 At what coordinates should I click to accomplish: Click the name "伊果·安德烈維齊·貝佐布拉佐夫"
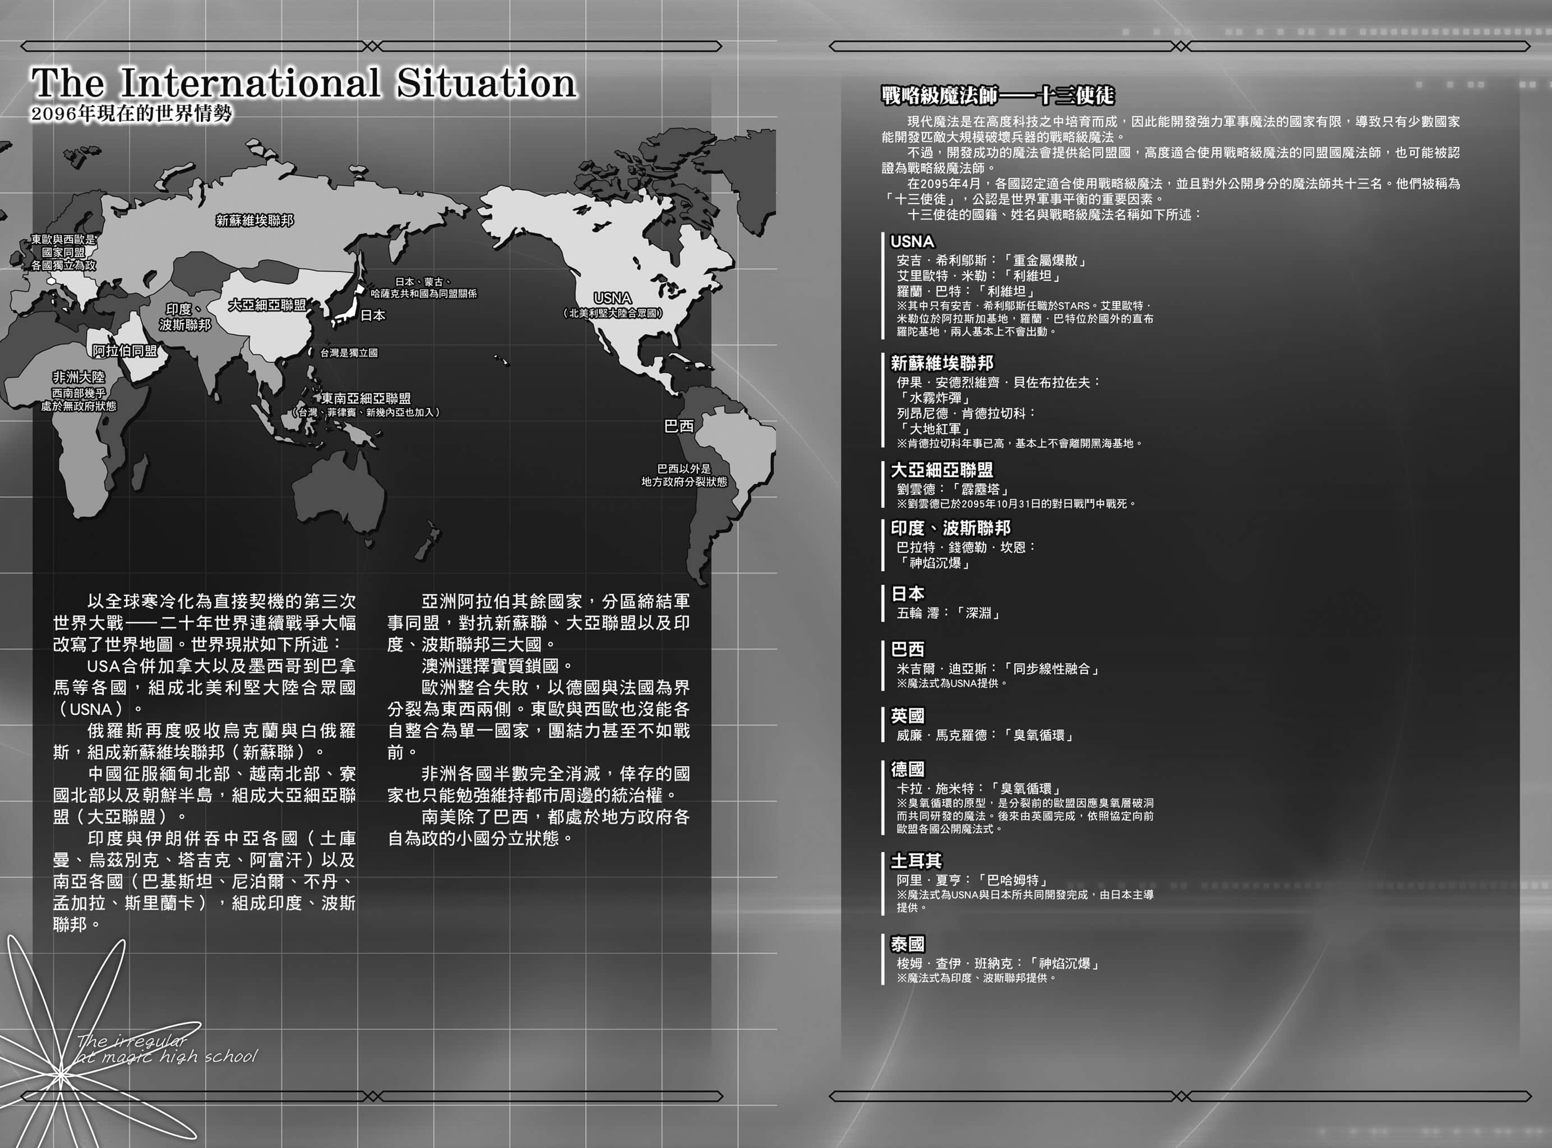[x=993, y=382]
